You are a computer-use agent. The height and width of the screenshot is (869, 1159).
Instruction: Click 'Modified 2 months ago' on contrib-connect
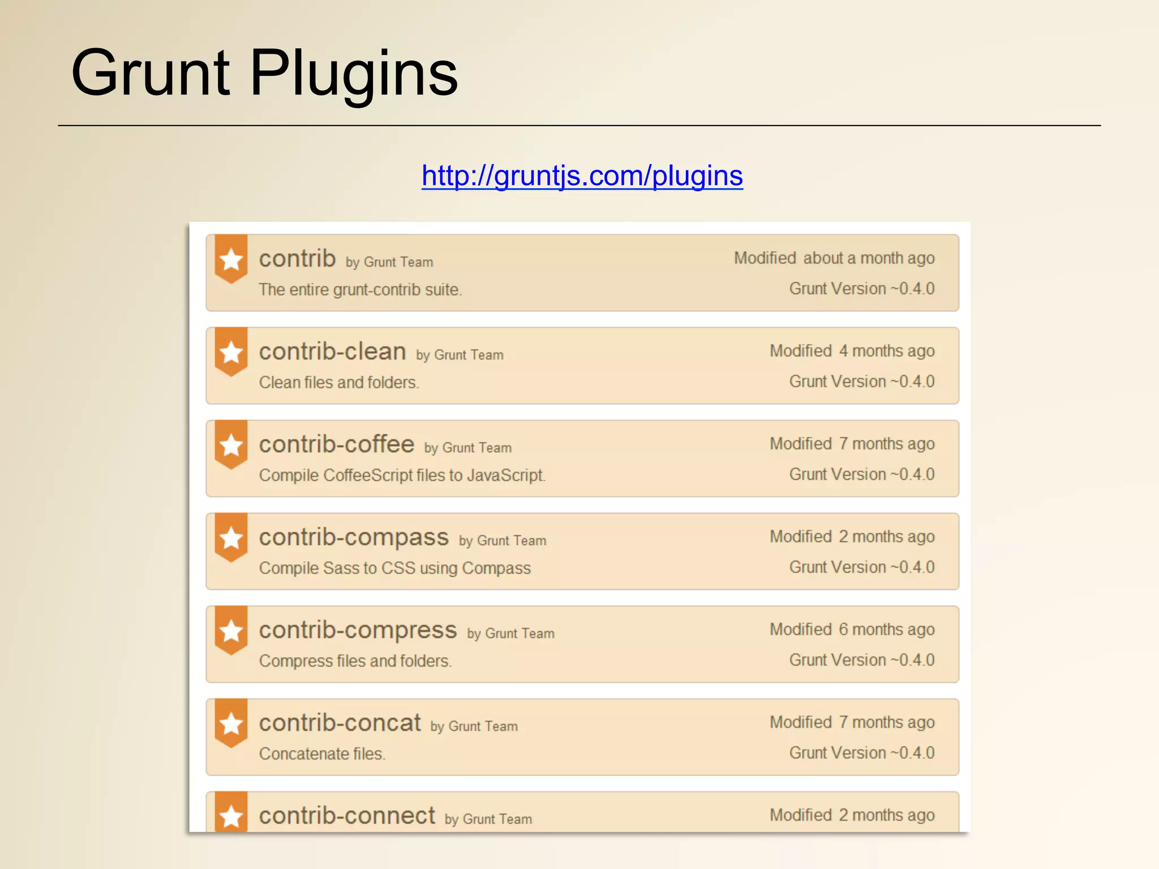click(852, 815)
